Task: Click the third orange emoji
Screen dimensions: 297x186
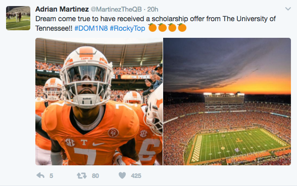Action: tap(172, 28)
